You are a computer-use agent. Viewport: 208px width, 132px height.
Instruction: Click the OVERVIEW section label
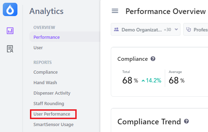(44, 27)
